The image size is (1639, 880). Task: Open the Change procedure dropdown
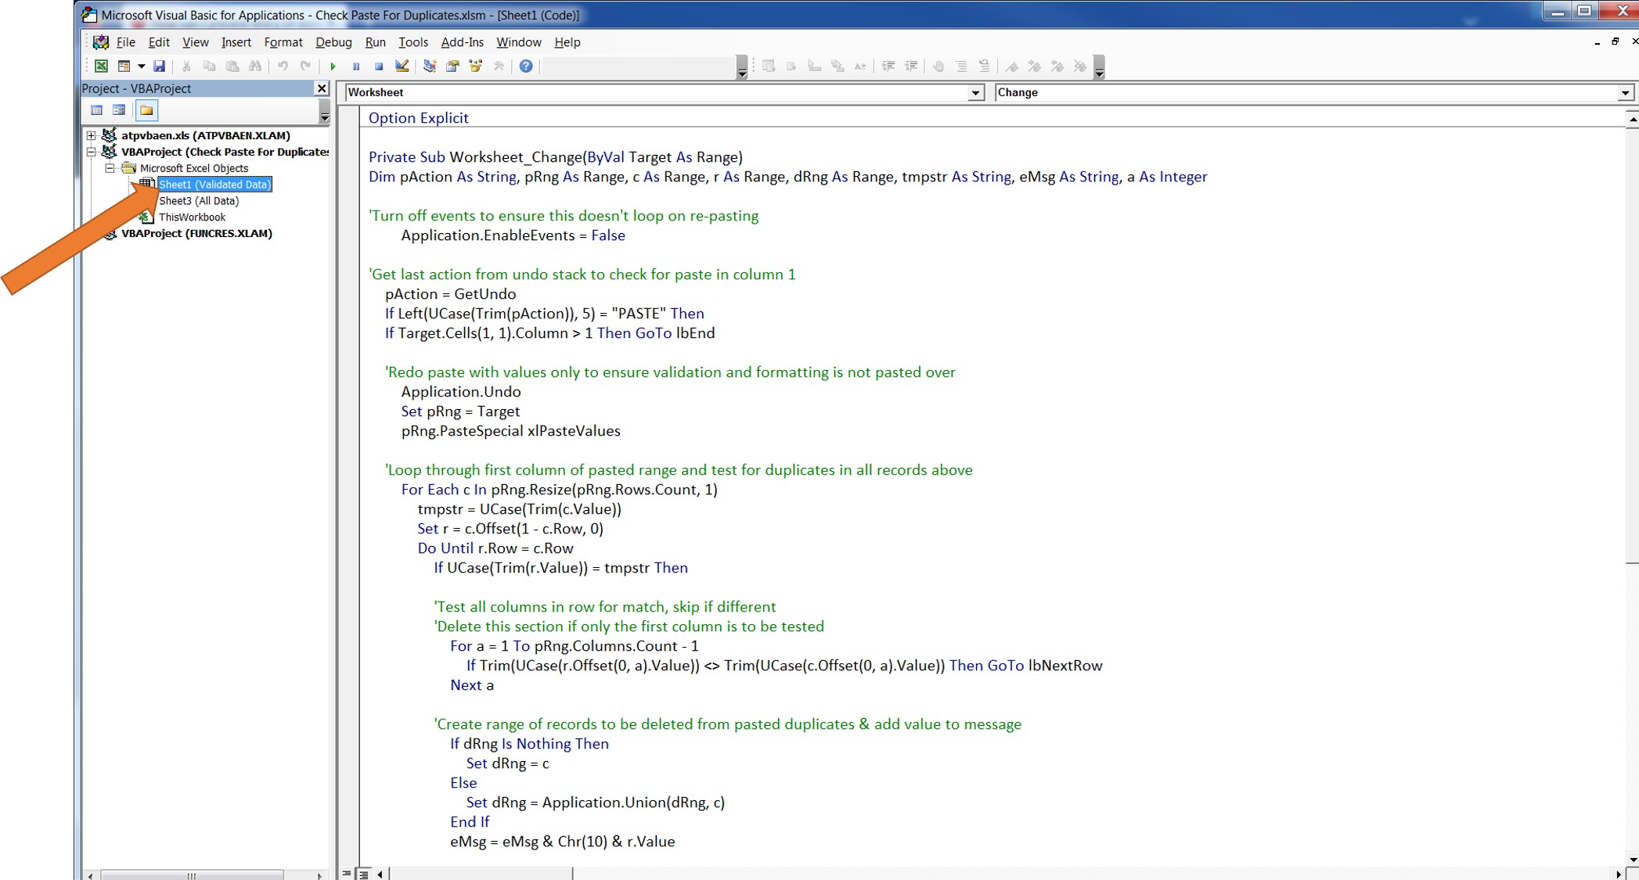point(1625,93)
